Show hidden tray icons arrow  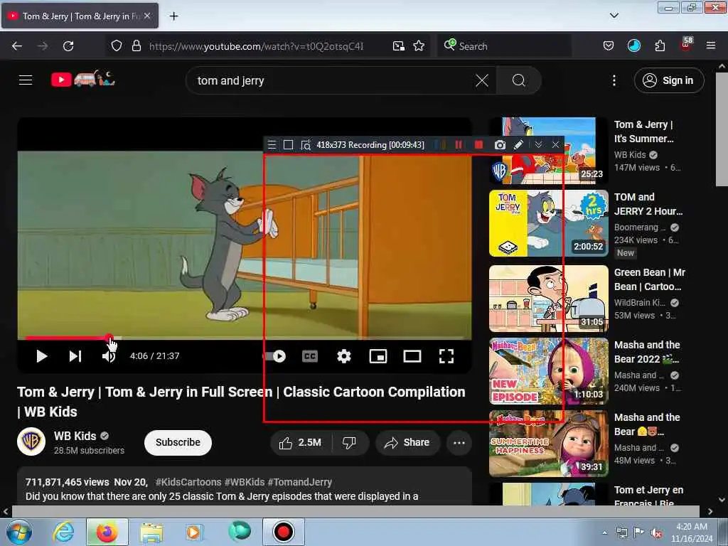pyautogui.click(x=604, y=532)
